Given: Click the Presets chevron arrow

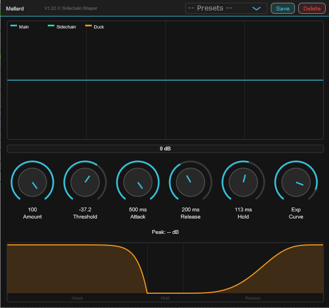Looking at the screenshot, I should pyautogui.click(x=256, y=9).
